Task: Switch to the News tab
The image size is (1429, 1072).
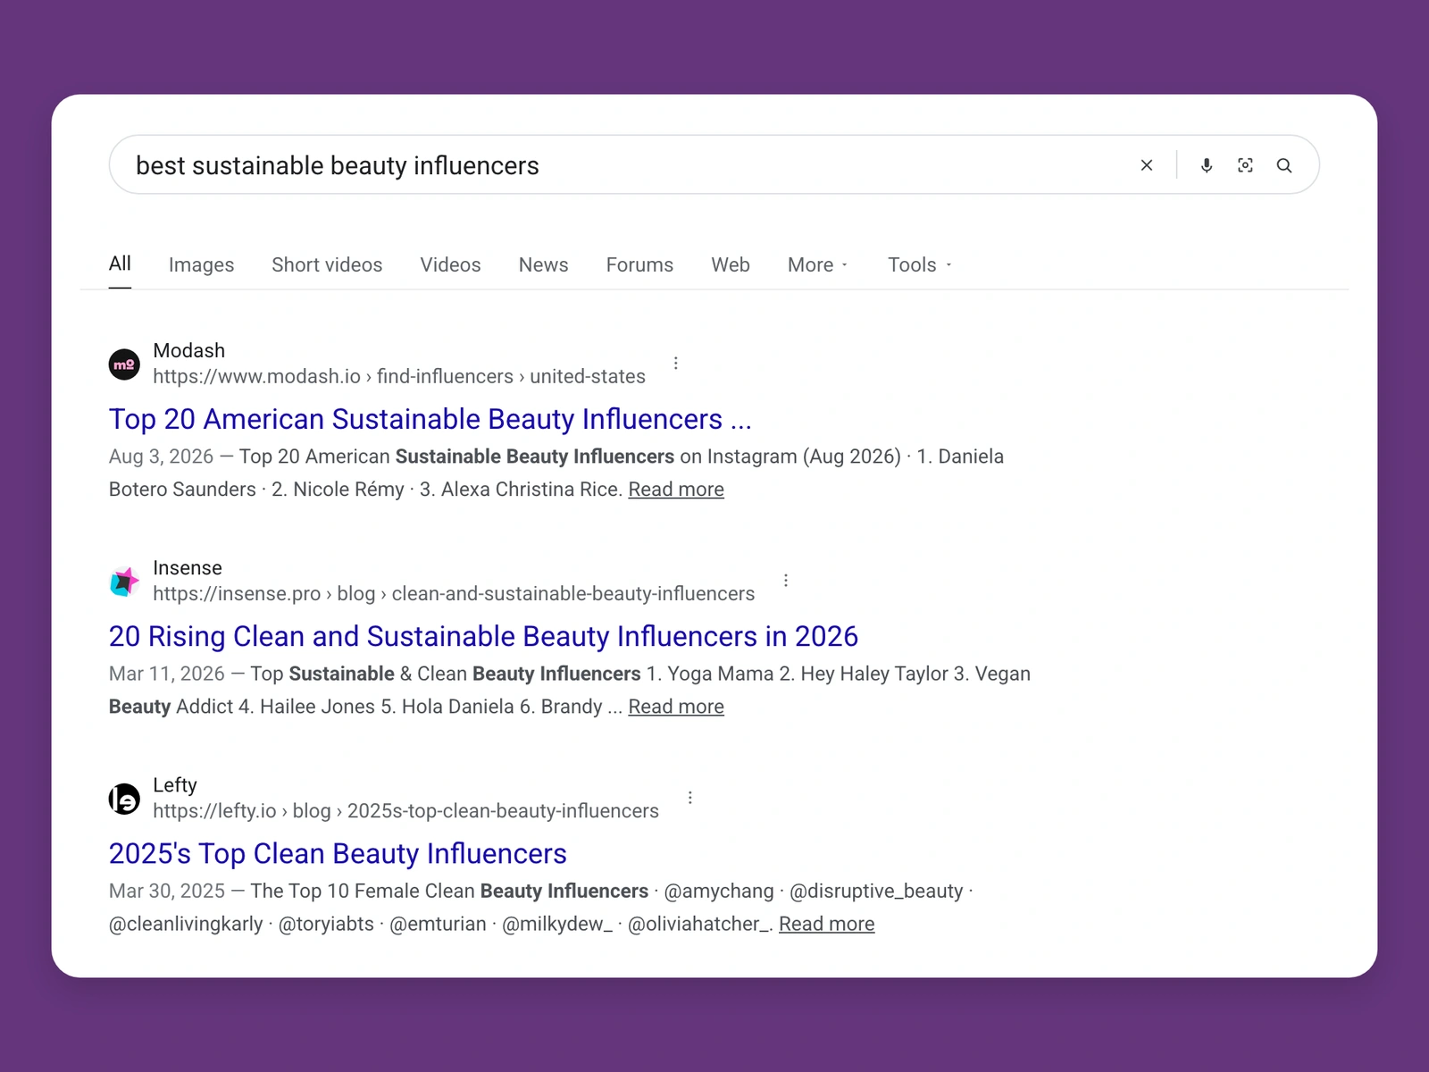Action: [x=543, y=264]
